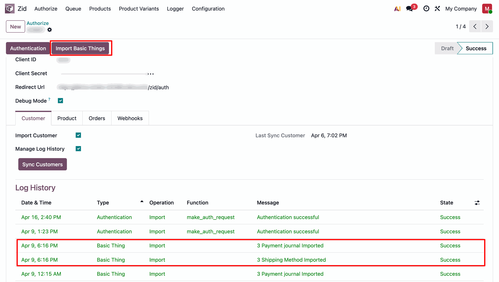Viewport: 499px width, 282px height.
Task: Open the Apr 9, 1:23 PM log row
Action: click(249, 232)
